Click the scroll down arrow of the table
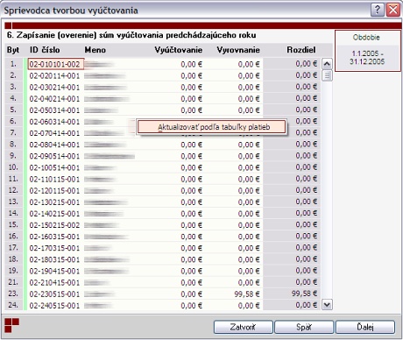The image size is (403, 340). coord(327,305)
